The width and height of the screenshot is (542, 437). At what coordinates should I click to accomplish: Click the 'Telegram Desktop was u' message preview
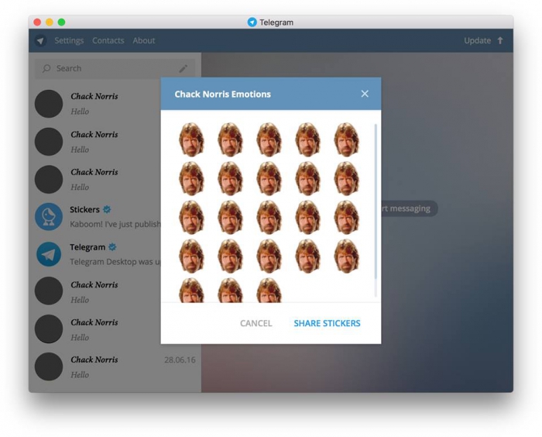(x=115, y=262)
